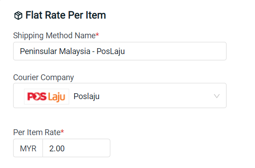Click the selected Poslaju text in dropdown
This screenshot has width=255, height=168.
(86, 96)
